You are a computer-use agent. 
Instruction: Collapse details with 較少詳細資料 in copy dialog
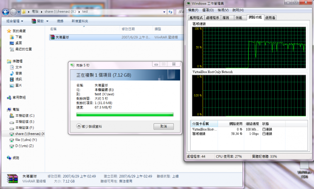point(89,126)
